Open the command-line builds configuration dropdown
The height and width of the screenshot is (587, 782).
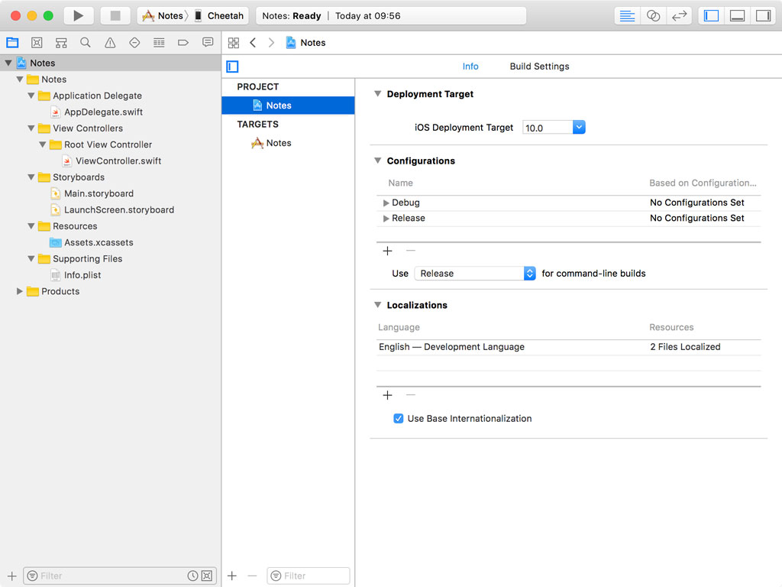click(530, 273)
